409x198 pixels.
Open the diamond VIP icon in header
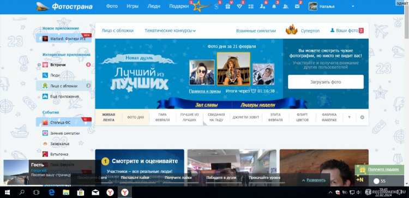[239, 7]
